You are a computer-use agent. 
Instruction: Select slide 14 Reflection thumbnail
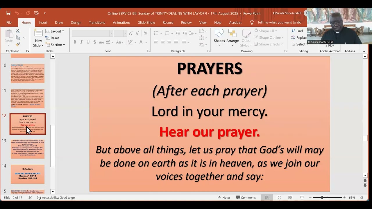tap(28, 174)
